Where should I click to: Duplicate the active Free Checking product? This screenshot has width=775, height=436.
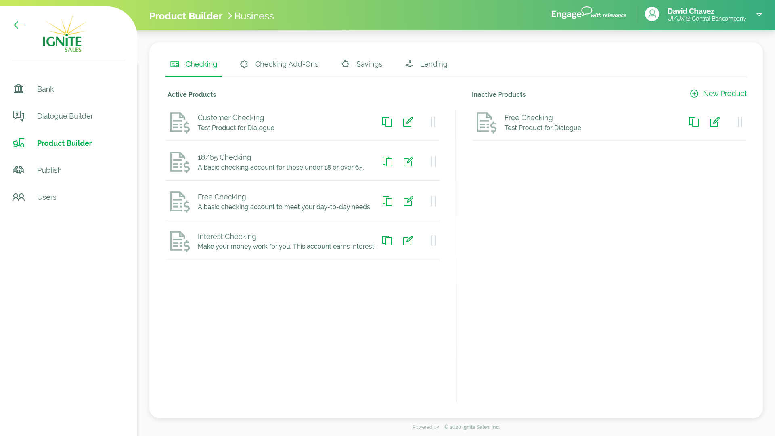pyautogui.click(x=387, y=201)
